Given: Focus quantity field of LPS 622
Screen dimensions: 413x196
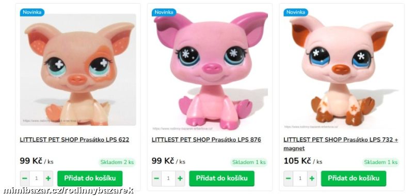Looking at the screenshot, I should pos(36,178).
